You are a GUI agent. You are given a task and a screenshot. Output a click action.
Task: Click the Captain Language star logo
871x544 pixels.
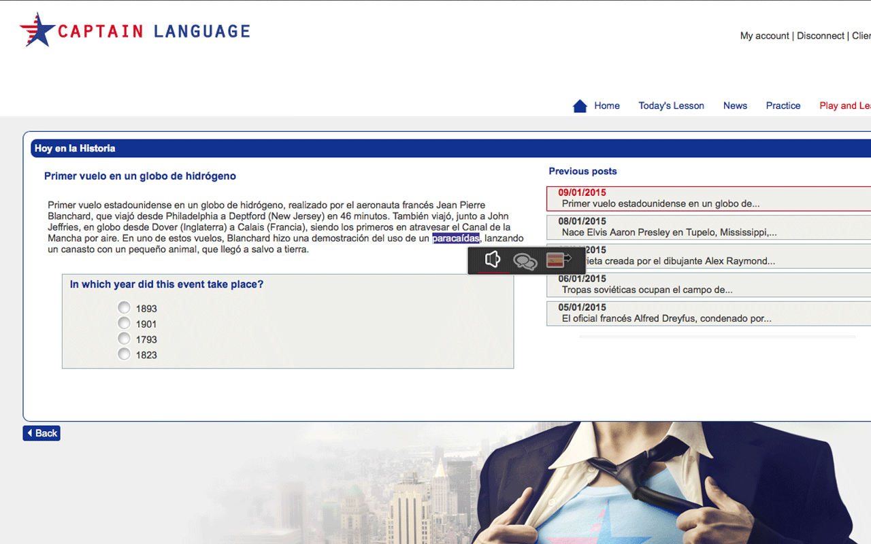[x=37, y=31]
